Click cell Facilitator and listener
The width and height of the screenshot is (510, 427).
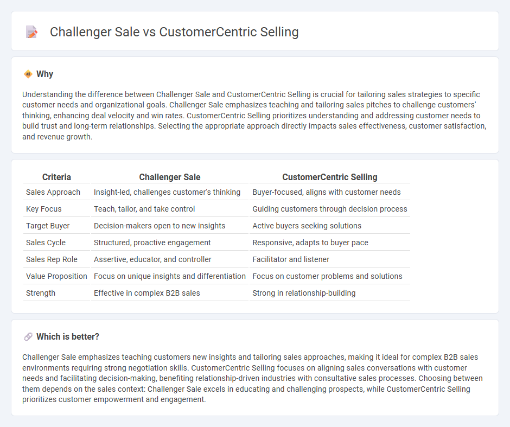click(330, 259)
